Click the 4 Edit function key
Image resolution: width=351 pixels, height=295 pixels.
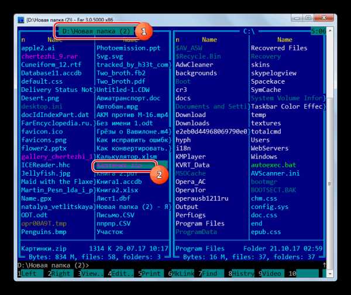121,273
